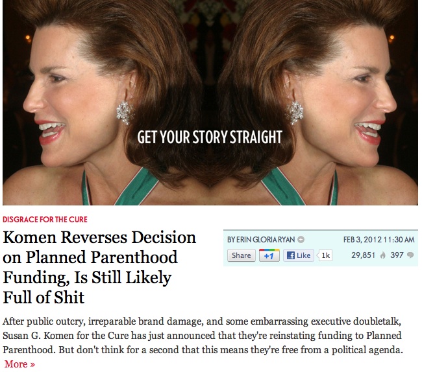Open the 397 comments count
422x372 pixels.
tap(397, 255)
